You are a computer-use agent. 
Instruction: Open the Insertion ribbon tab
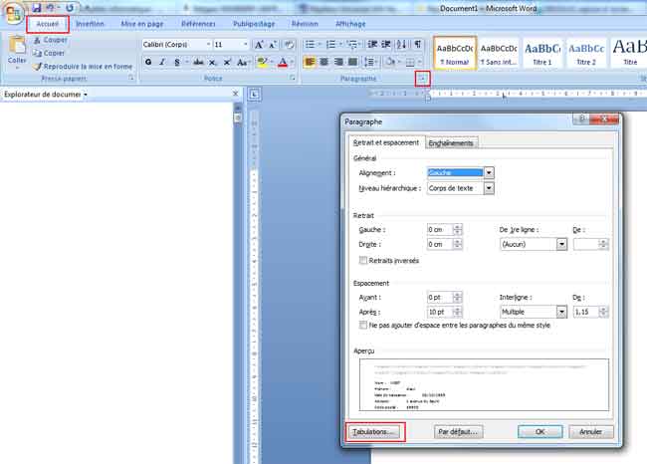click(90, 23)
